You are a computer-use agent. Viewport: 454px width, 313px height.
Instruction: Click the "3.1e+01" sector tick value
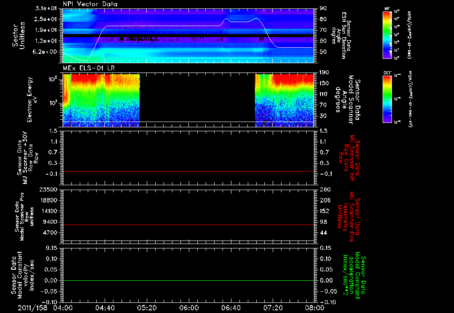click(x=46, y=8)
